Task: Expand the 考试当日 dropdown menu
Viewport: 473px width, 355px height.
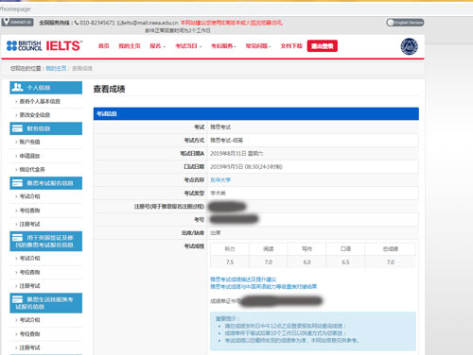Action: point(188,46)
